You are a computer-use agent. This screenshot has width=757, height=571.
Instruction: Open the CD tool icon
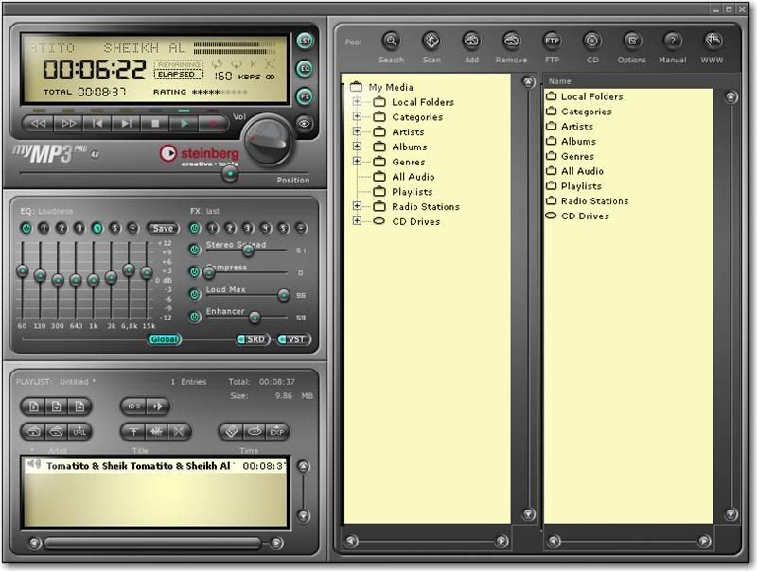592,42
